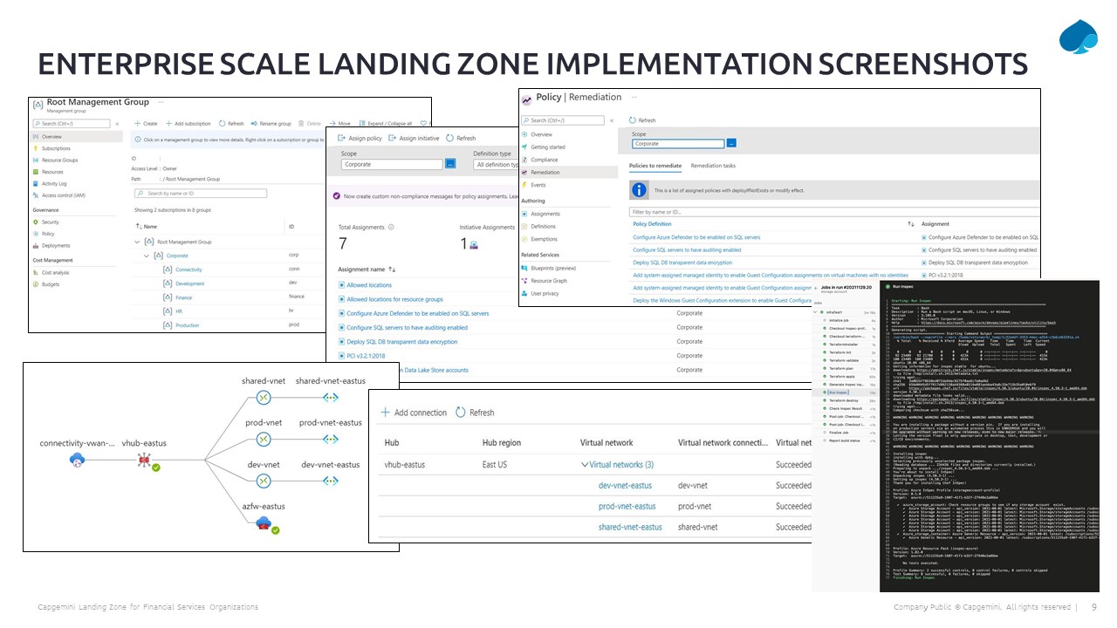Open the Definition type dropdown
The width and height of the screenshot is (1117, 628).
[497, 164]
